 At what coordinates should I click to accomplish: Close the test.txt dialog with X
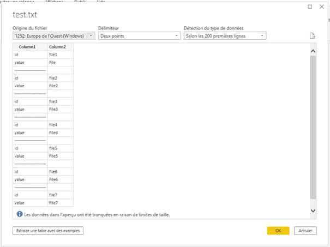tap(322, 7)
